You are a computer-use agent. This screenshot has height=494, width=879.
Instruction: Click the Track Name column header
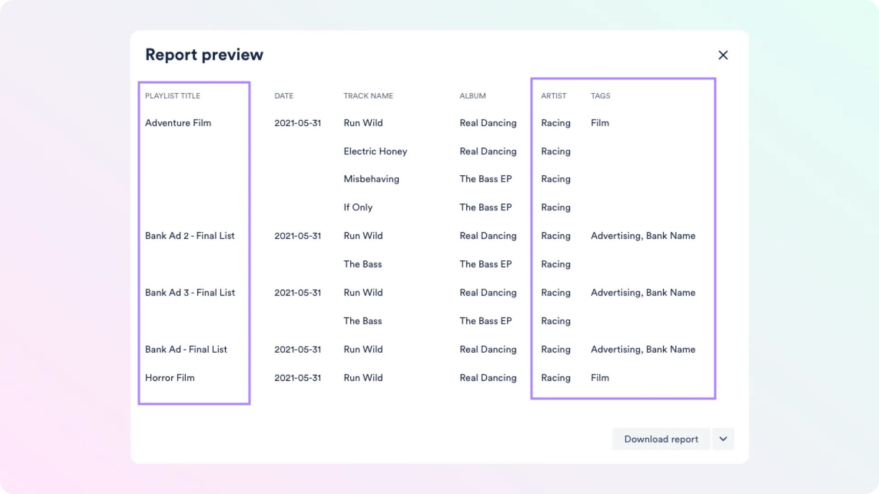368,96
